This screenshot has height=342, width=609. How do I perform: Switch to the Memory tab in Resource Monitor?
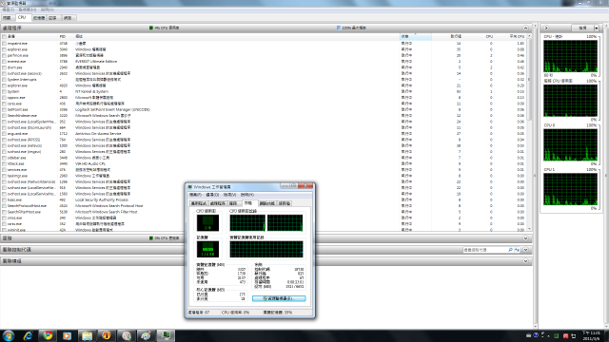coord(39,18)
